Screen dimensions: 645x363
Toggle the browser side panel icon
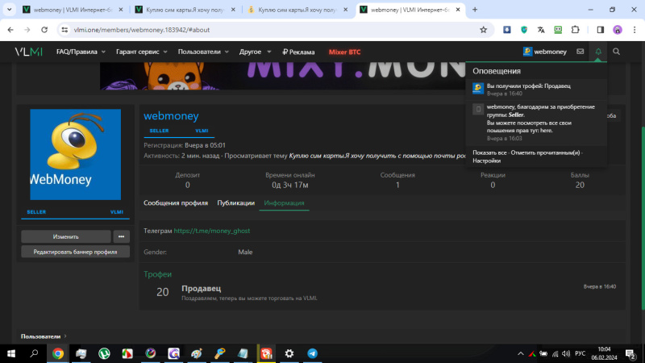(600, 30)
